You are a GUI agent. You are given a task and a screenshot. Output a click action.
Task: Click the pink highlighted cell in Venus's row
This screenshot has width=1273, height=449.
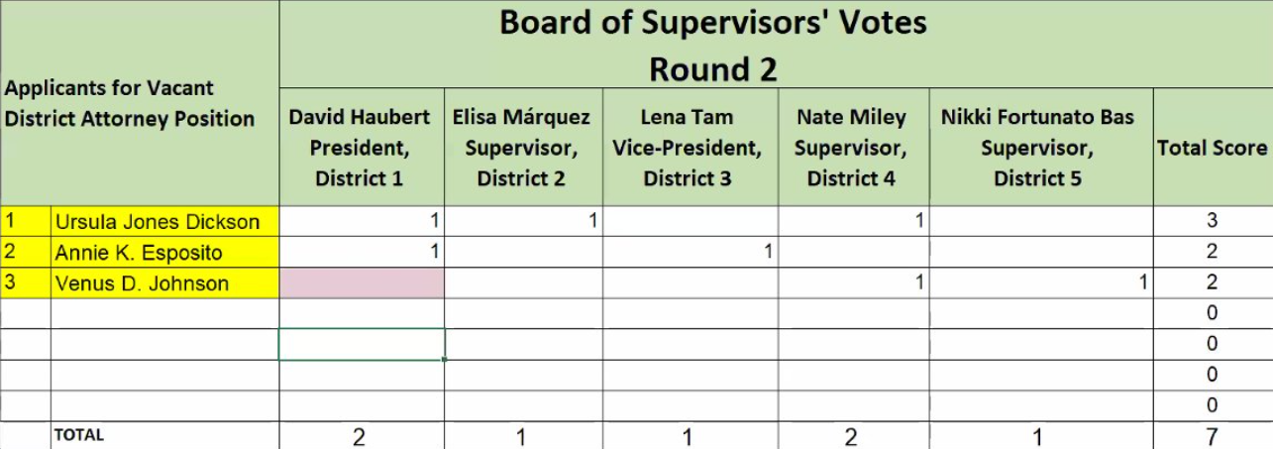[x=362, y=283]
